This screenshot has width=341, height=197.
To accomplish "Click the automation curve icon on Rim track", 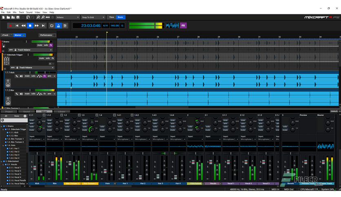I will pyautogui.click(x=40, y=94).
